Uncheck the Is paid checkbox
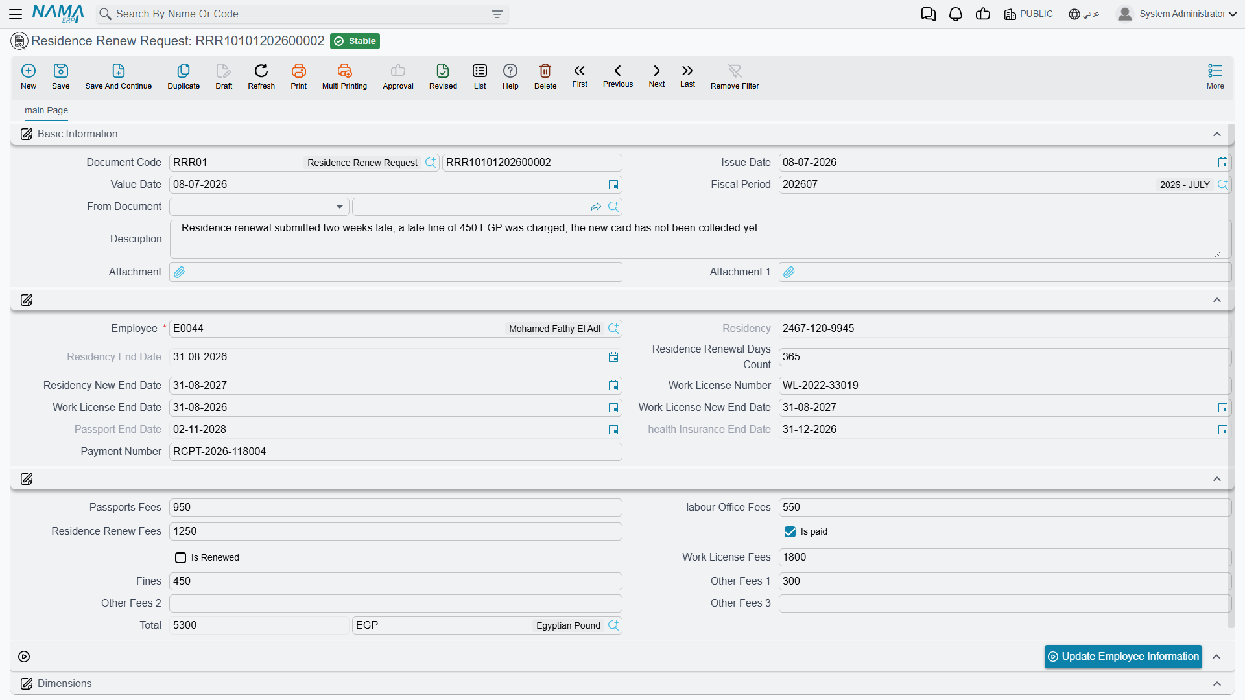Image resolution: width=1245 pixels, height=700 pixels. [790, 531]
